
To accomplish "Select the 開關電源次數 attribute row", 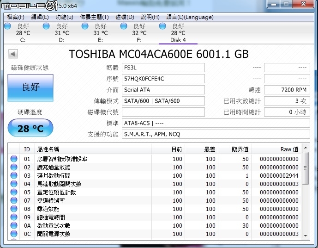I will (155, 234).
